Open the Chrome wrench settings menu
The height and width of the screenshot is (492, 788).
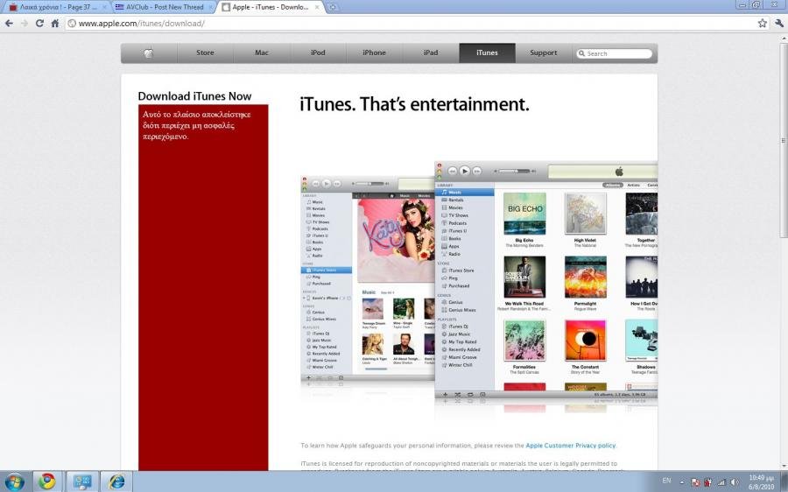tap(779, 24)
